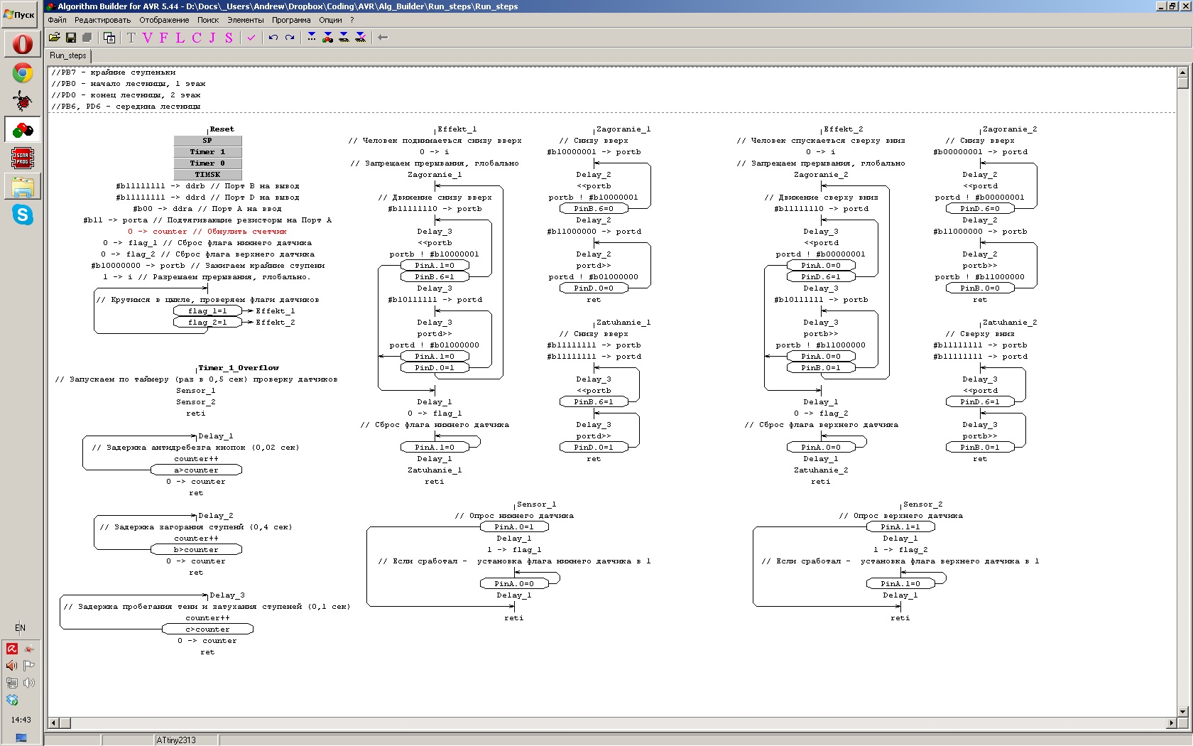Image resolution: width=1193 pixels, height=746 pixels.
Task: Launch Google Chrome from the taskbar
Action: [x=23, y=72]
